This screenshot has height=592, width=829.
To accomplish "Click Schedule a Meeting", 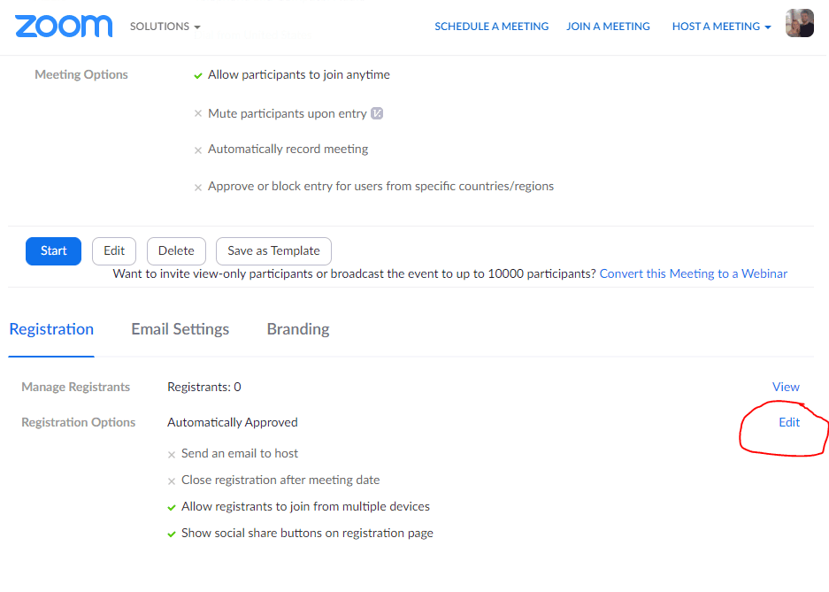I will pos(491,26).
